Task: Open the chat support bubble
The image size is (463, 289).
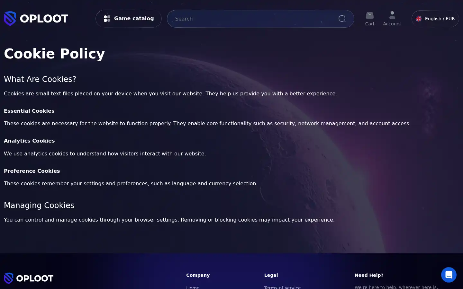Action: click(x=449, y=275)
